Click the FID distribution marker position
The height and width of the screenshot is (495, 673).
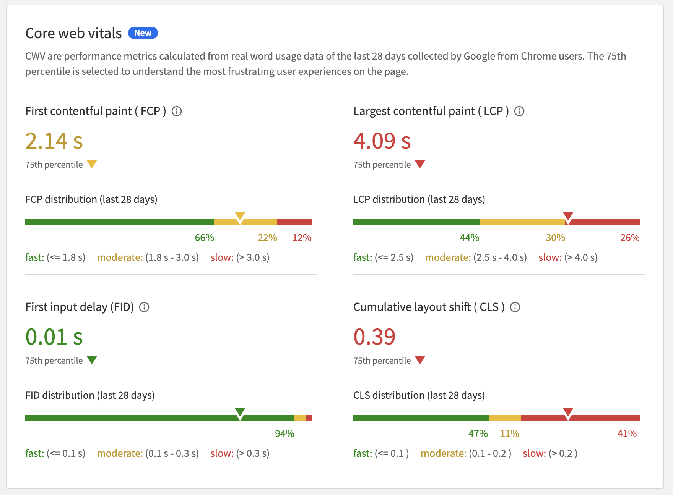point(240,412)
